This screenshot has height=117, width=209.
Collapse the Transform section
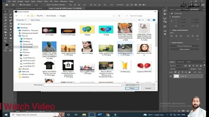coord(170,17)
